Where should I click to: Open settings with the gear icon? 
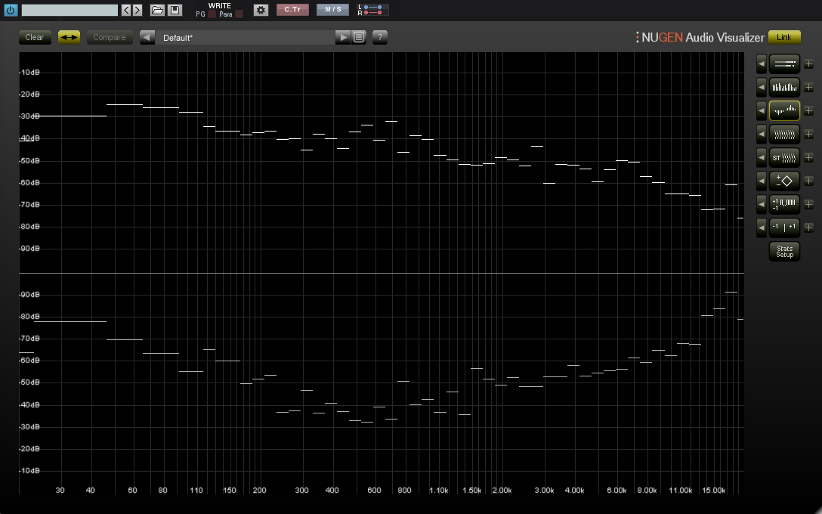coord(261,11)
